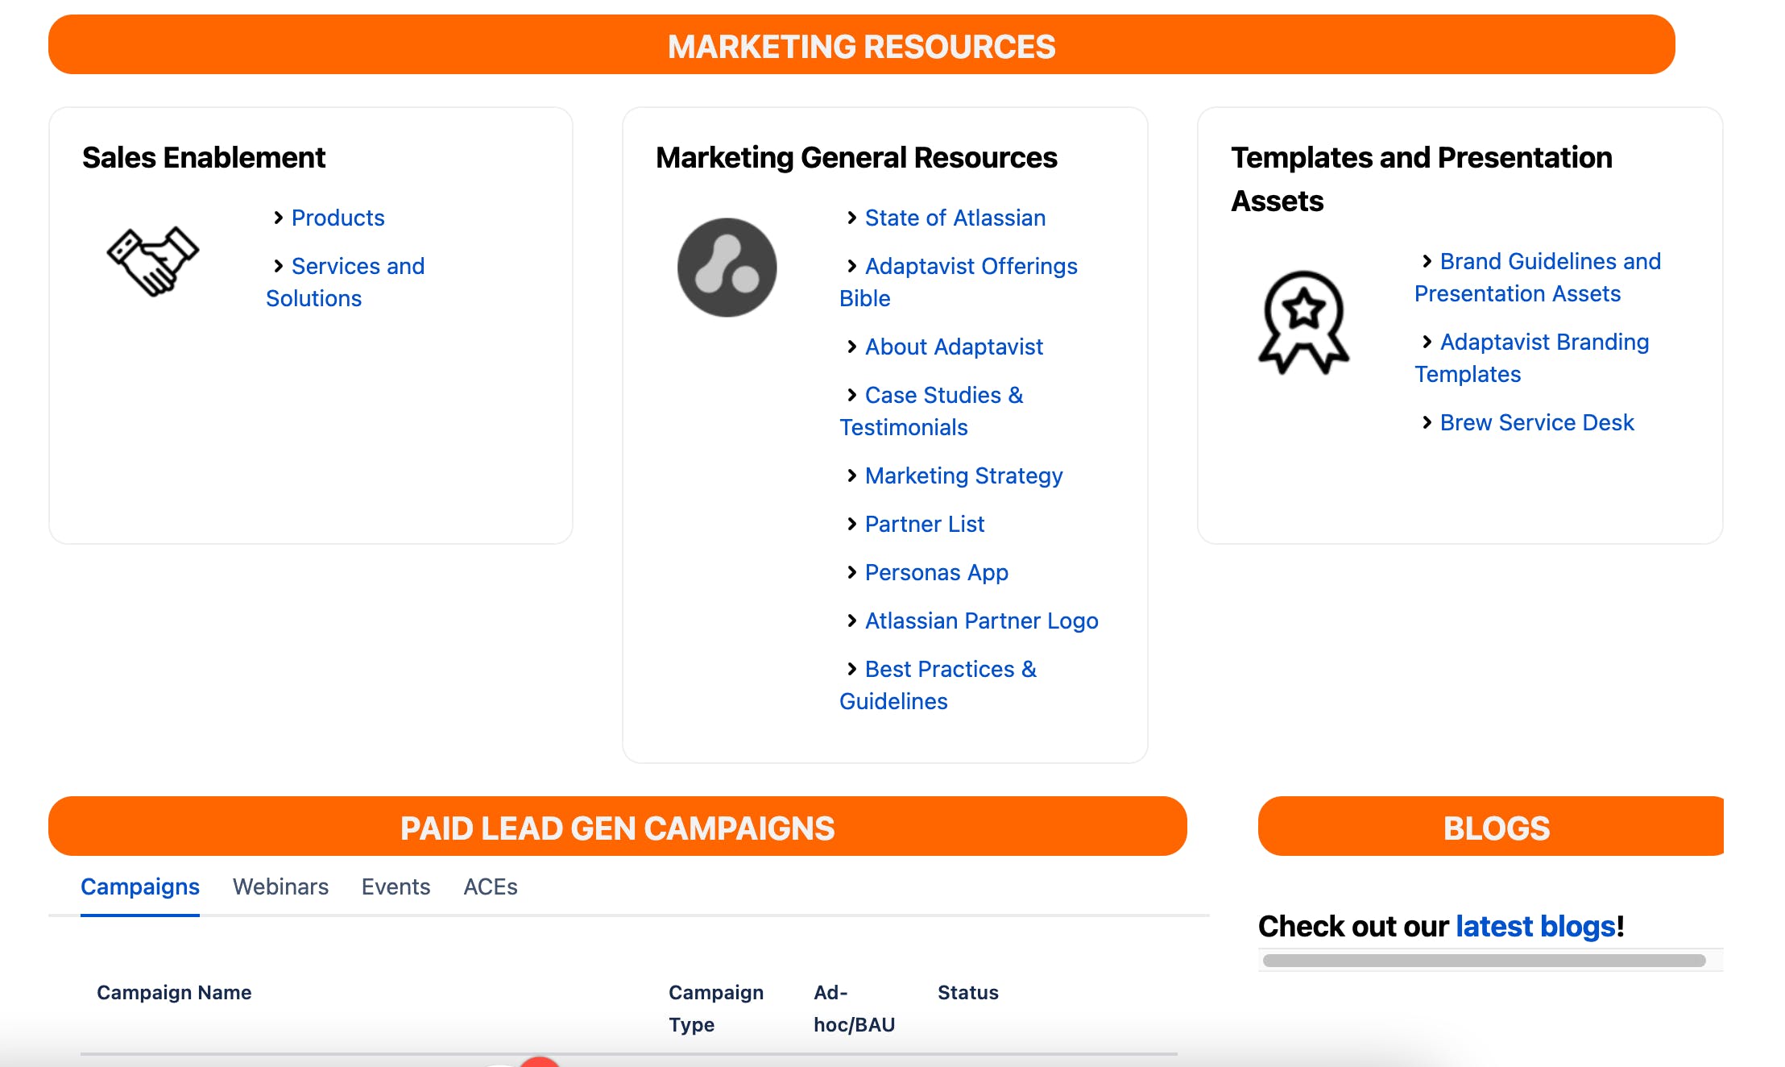Open the Products link
Image resolution: width=1785 pixels, height=1067 pixels.
click(338, 218)
